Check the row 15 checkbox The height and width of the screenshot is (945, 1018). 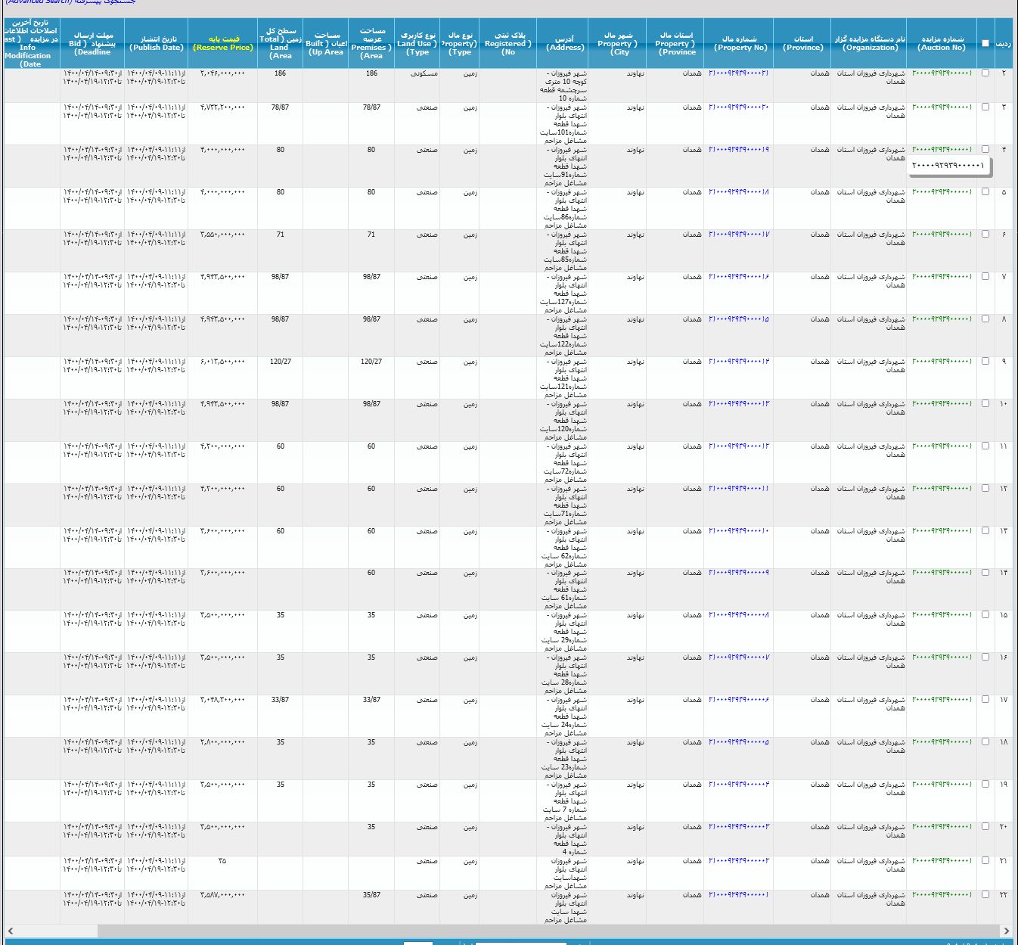(x=985, y=615)
